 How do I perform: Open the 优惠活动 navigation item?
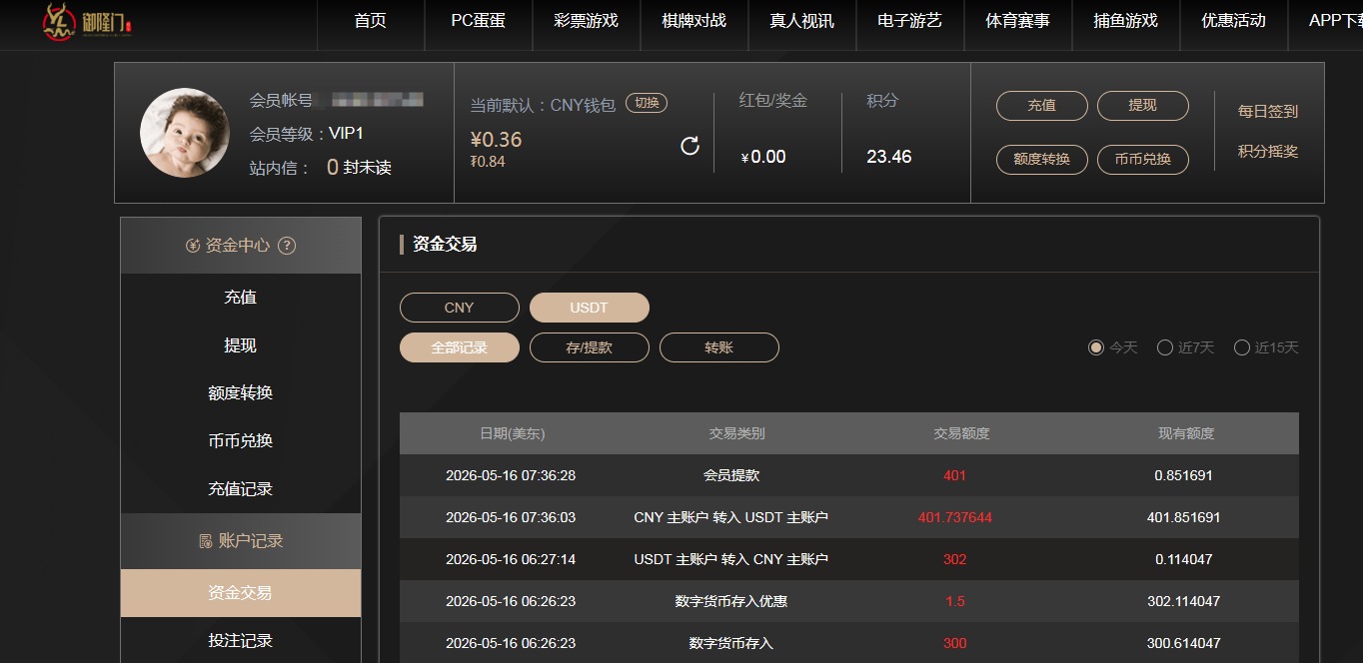pyautogui.click(x=1234, y=21)
